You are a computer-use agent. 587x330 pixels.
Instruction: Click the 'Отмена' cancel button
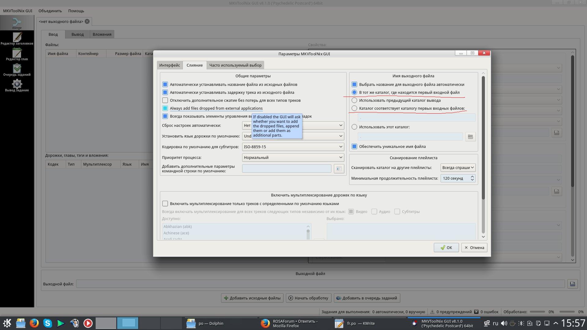[x=474, y=248]
